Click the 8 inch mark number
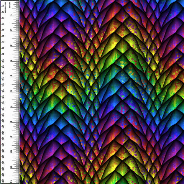Screen dimensions: 184x184 [x=11, y=122]
